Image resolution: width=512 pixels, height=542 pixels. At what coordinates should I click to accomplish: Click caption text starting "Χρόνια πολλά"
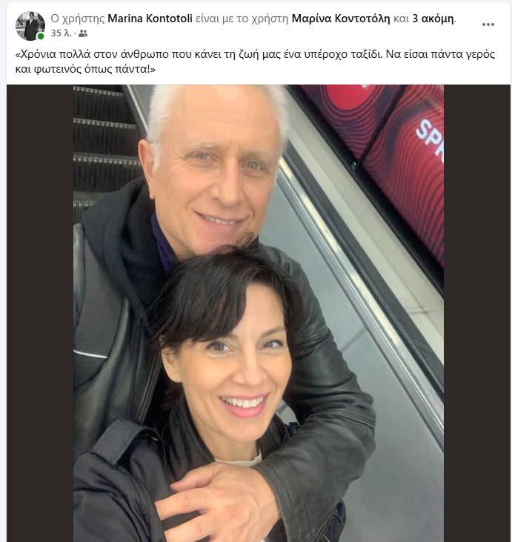coord(255,62)
